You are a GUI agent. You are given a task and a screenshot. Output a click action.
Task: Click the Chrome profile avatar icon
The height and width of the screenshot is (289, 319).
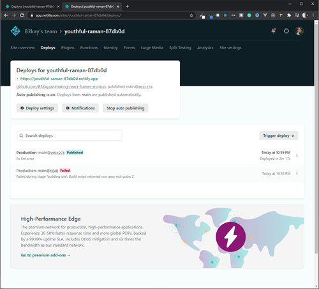[x=305, y=15]
